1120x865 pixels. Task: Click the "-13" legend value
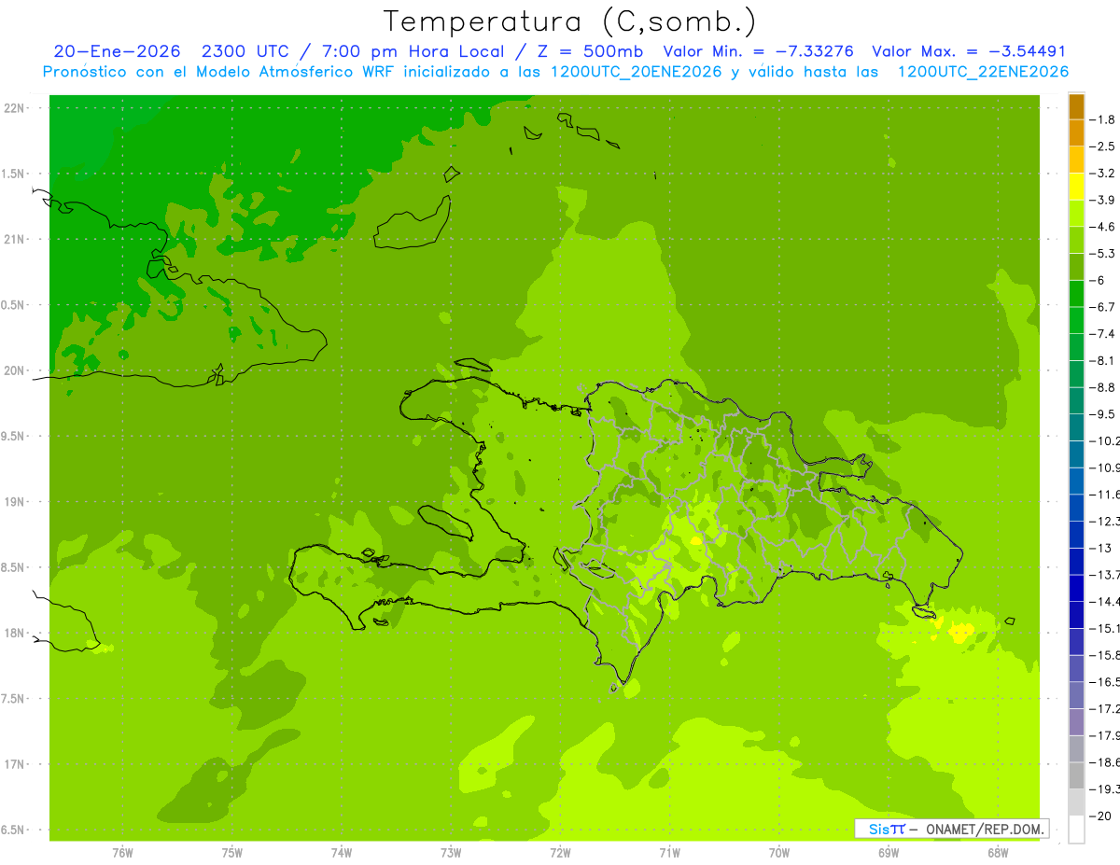click(1101, 548)
